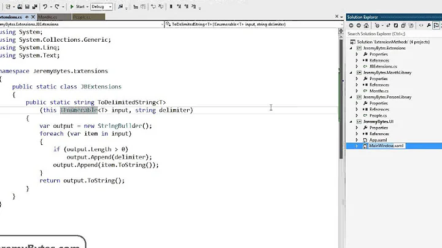Switch to the People.cs tab
This screenshot has width=442, height=248.
pyautogui.click(x=88, y=17)
